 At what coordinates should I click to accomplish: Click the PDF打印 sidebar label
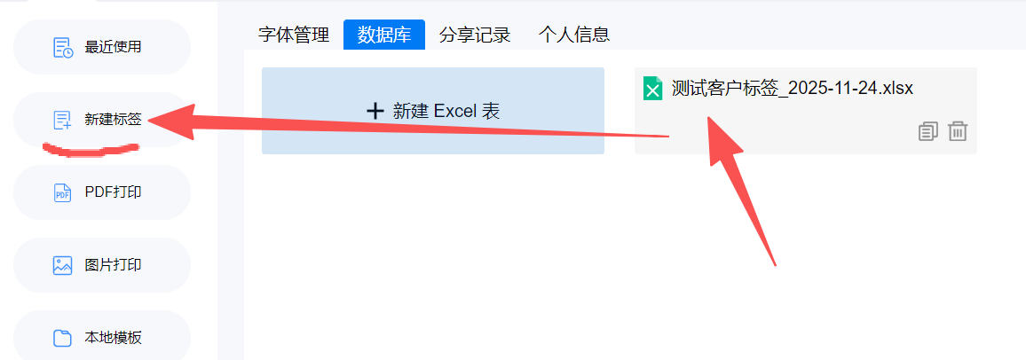tap(114, 192)
